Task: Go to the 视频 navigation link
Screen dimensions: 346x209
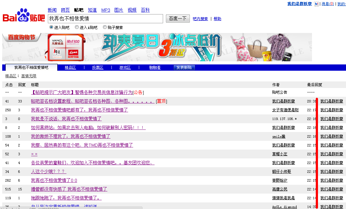Action: point(132,10)
